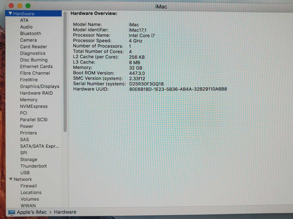Open Volumes under Network
The height and width of the screenshot is (219, 293).
30,199
